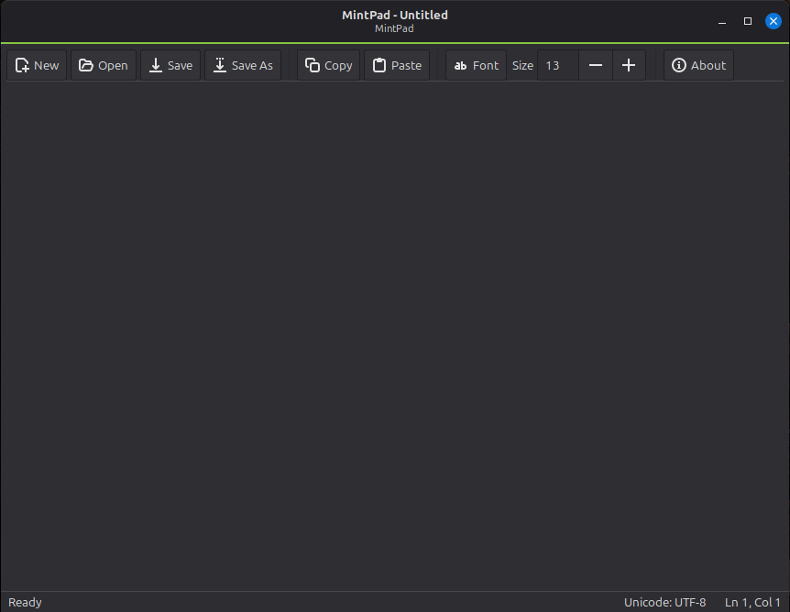The width and height of the screenshot is (790, 612).
Task: Close the MintPad window
Action: [774, 21]
